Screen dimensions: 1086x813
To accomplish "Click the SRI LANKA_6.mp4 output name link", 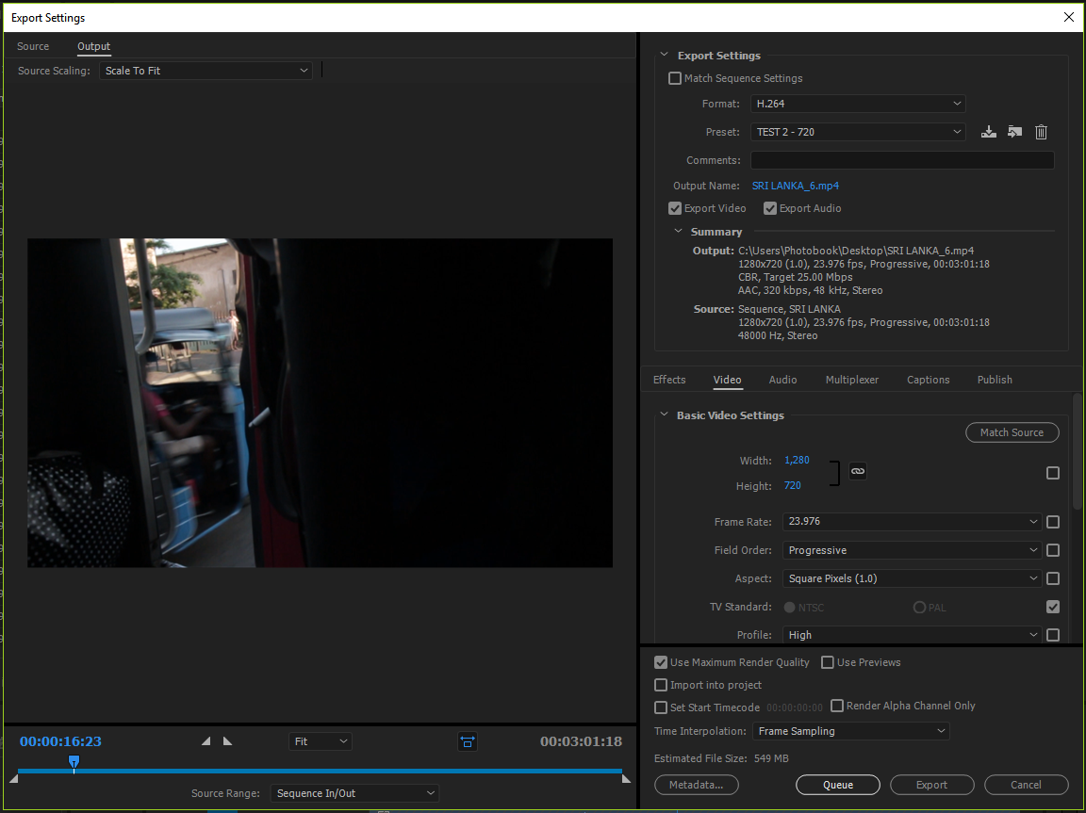I will point(795,186).
